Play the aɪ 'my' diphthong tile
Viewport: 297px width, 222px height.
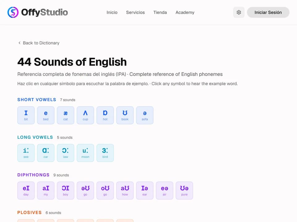tap(46, 191)
